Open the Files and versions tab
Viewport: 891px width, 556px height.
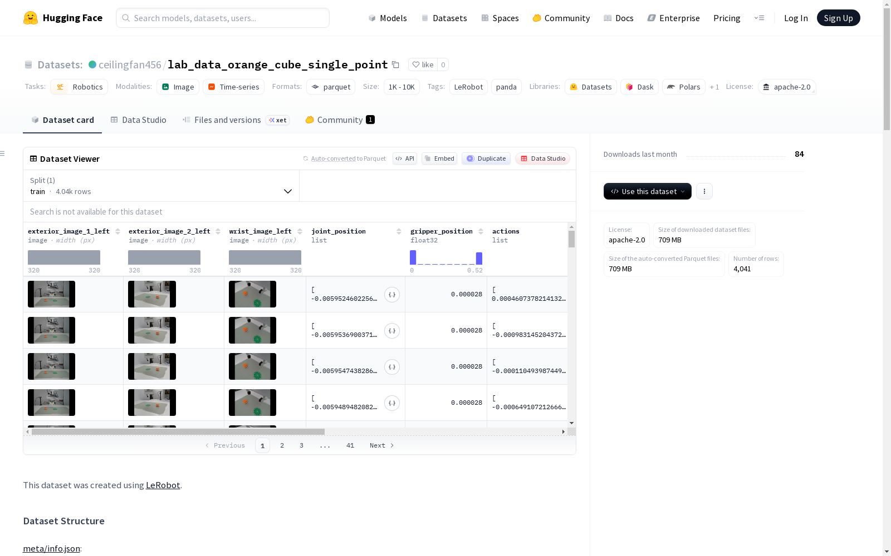(x=236, y=120)
